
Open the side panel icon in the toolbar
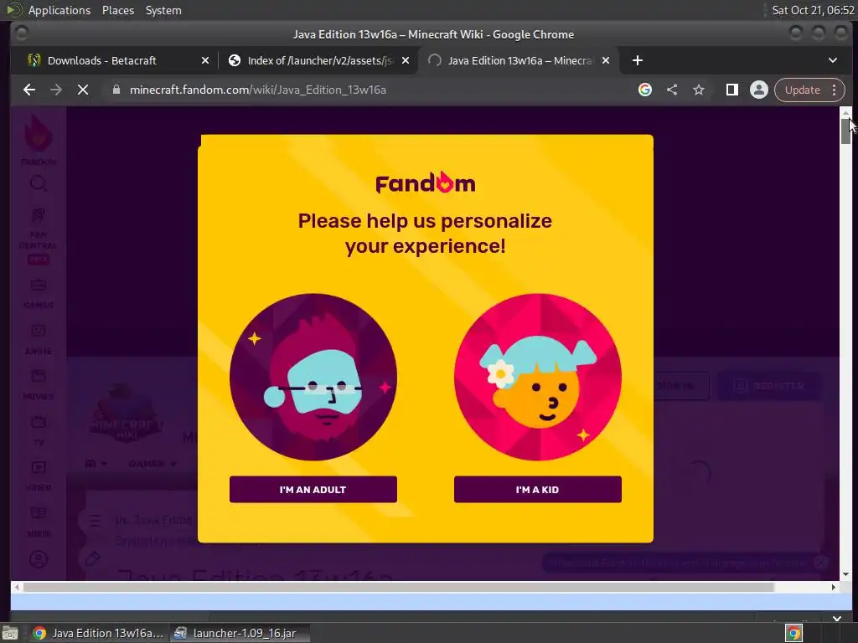click(732, 90)
